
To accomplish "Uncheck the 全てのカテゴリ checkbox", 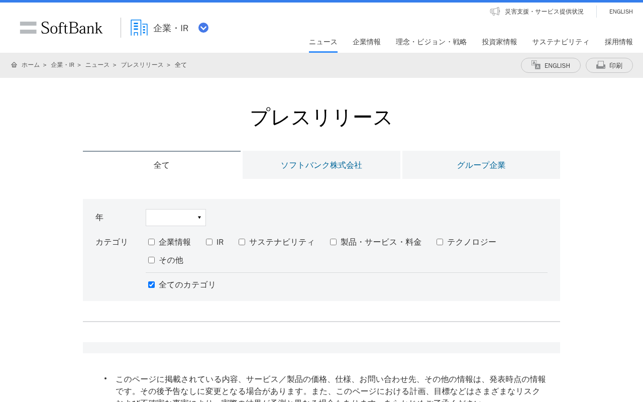I will 151,285.
